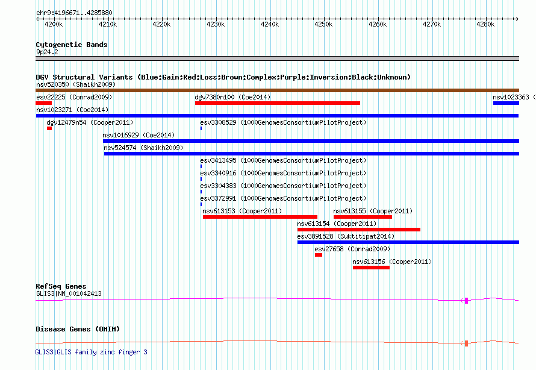
Task: Click the nsv1023363 blue gain bar
Action: [x=506, y=103]
